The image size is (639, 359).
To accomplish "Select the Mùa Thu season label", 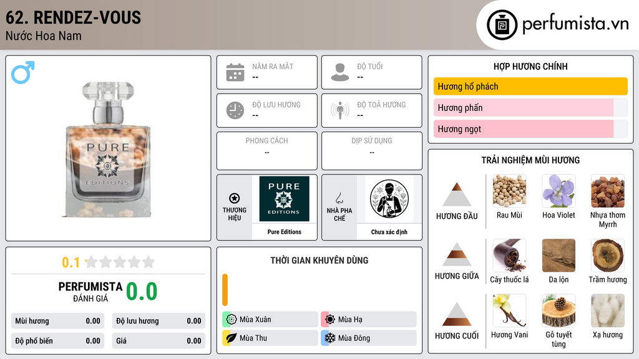I will (253, 338).
